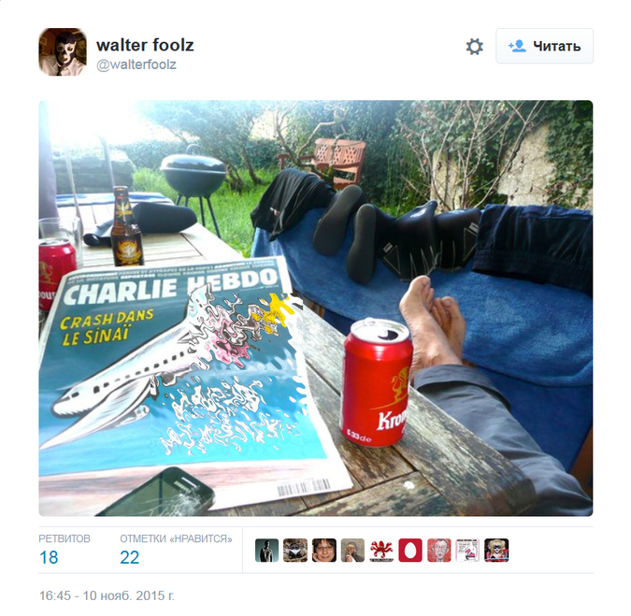Enlarge the Charlie Hebdo tweet photo
The width and height of the screenshot is (631, 616).
[316, 308]
